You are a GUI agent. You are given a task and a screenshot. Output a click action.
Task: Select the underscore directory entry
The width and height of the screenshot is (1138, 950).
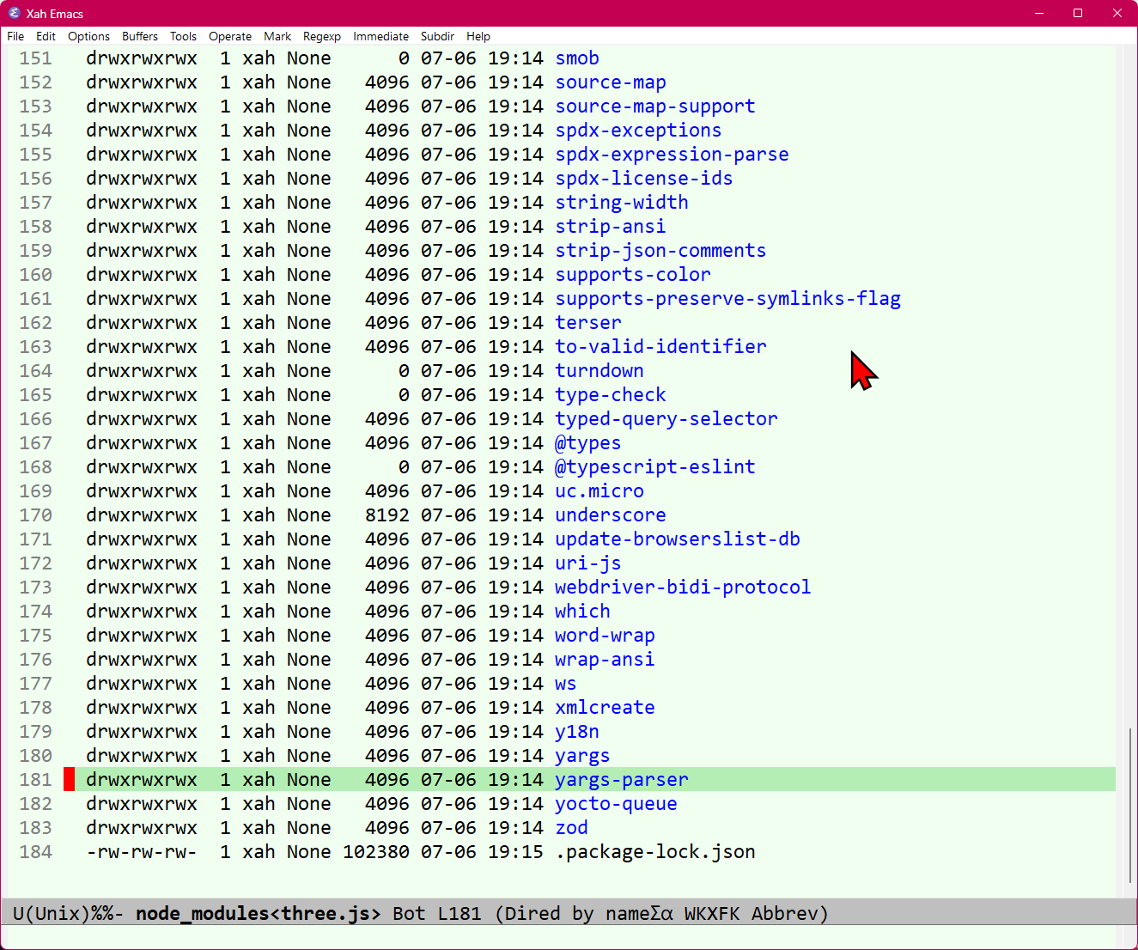click(x=611, y=515)
